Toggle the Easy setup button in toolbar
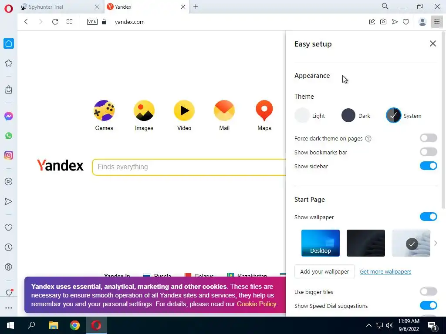Screen dimensions: 446x334 (436, 22)
